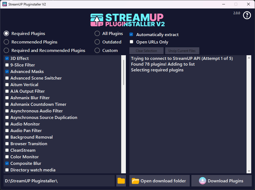This screenshot has width=255, height=190.
Task: Select the Custom option
Action: point(97,50)
